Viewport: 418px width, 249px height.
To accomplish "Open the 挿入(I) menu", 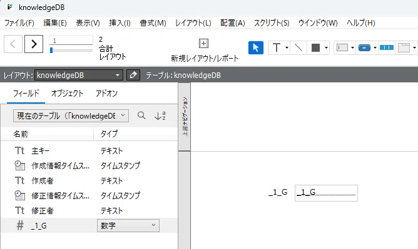I will pos(120,23).
